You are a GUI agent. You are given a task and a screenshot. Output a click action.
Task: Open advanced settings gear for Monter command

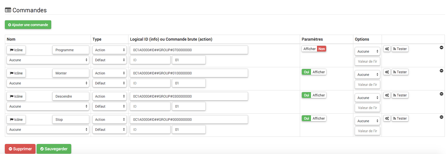[387, 72]
